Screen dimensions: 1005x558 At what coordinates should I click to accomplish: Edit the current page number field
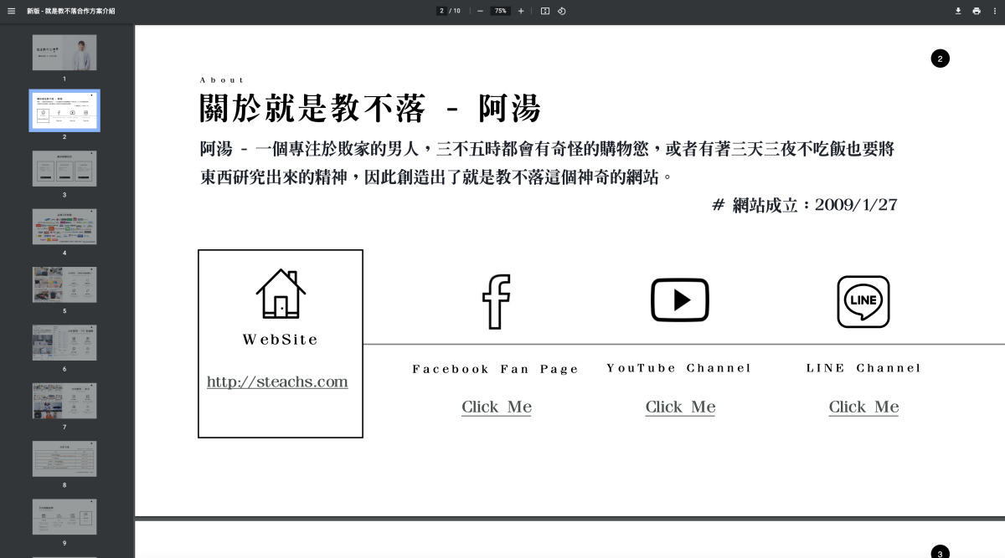(x=441, y=11)
